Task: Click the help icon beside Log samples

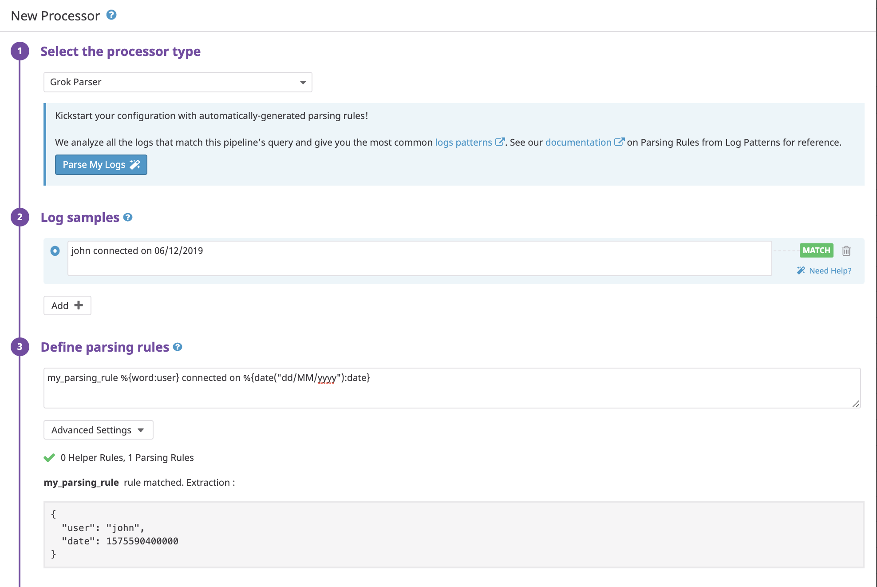Action: point(128,217)
